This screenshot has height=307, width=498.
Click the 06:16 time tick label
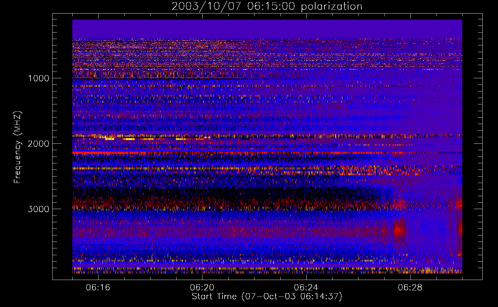pyautogui.click(x=98, y=287)
